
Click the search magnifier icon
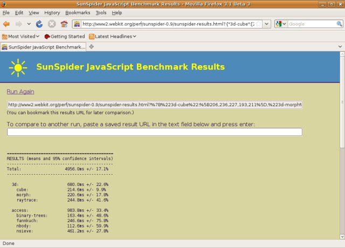339,24
